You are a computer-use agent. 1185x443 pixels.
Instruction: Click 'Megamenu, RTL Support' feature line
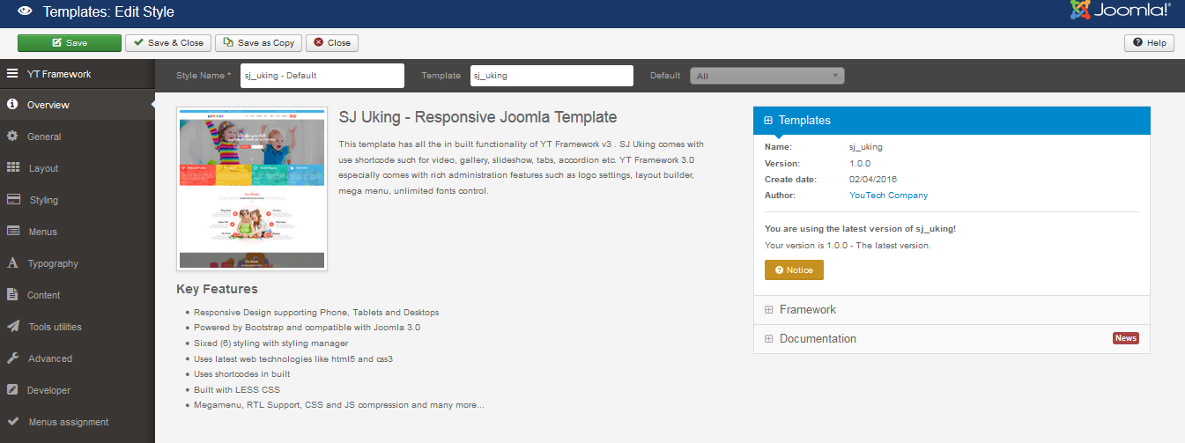(x=339, y=405)
